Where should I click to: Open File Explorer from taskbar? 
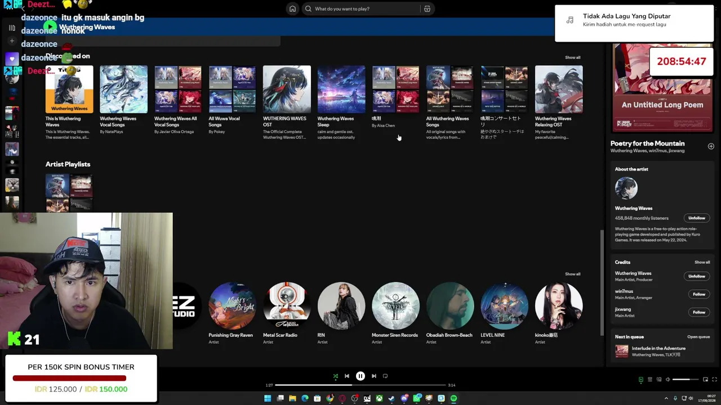click(292, 398)
